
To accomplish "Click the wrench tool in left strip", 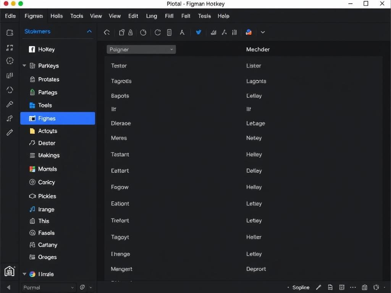I will pos(10,104).
